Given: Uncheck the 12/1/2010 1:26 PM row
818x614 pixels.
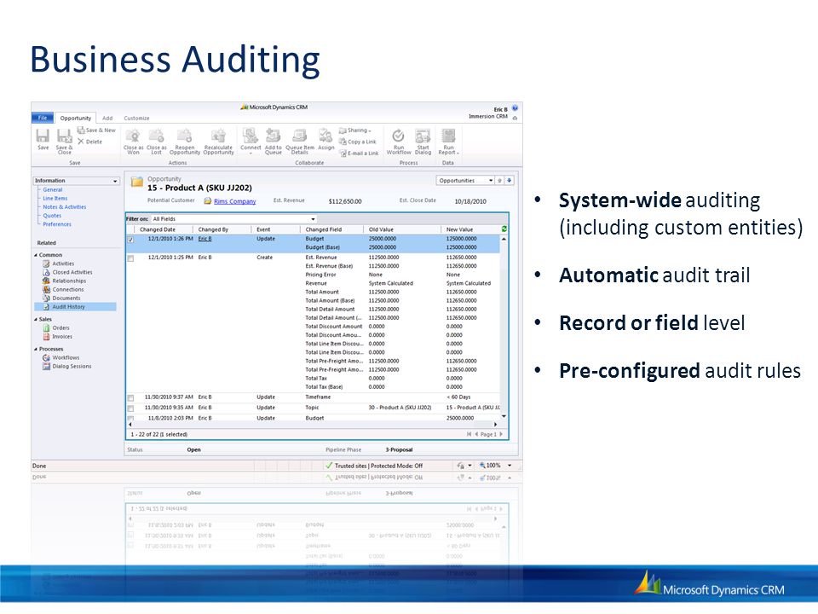Looking at the screenshot, I should (131, 240).
